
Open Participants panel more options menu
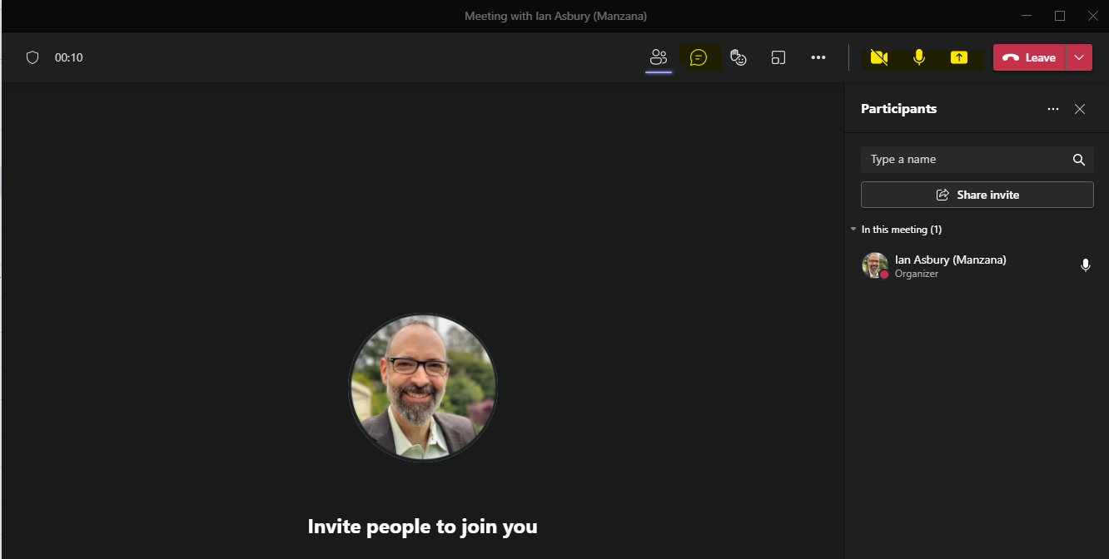1053,109
